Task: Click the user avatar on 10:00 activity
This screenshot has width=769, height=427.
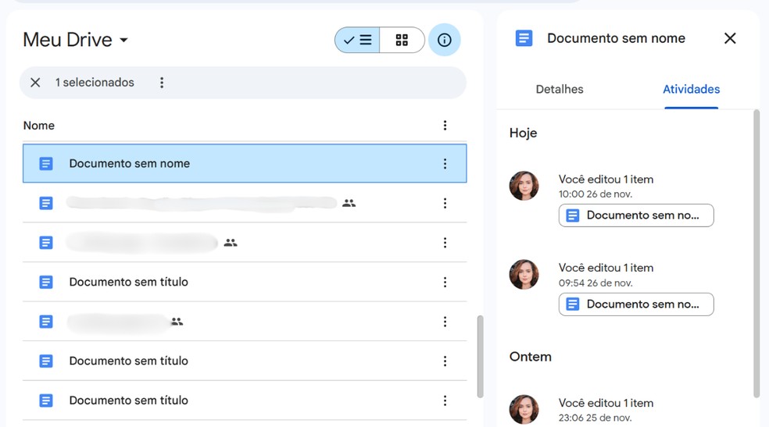Action: 524,186
